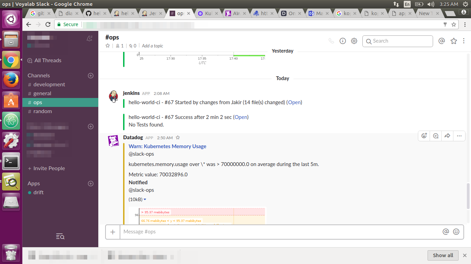Click the Secure padlock indicator

pyautogui.click(x=68, y=24)
